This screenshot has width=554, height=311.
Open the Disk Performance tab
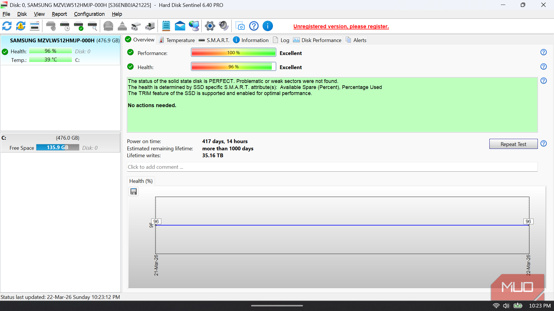tap(317, 40)
